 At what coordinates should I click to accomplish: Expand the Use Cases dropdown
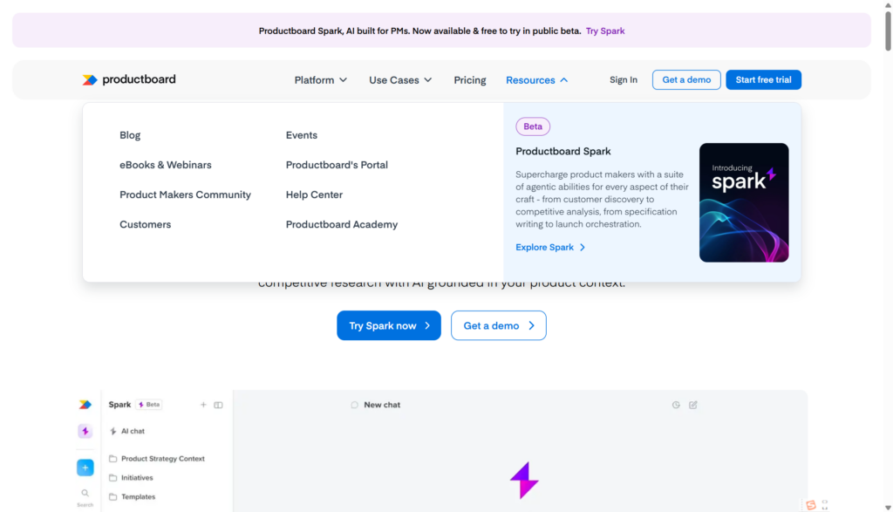click(x=399, y=80)
